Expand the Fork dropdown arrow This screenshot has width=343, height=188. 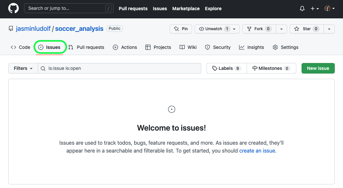[282, 29]
